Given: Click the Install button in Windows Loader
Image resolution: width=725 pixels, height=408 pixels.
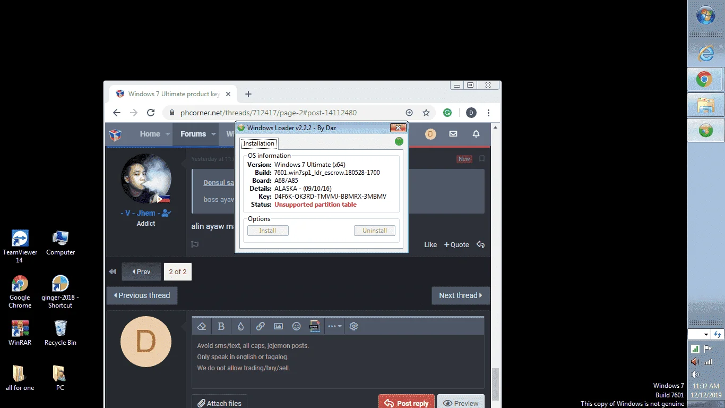Looking at the screenshot, I should coord(267,231).
